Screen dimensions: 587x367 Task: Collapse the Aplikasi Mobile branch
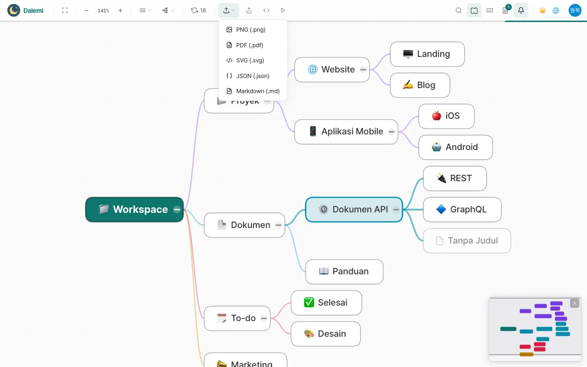click(392, 132)
